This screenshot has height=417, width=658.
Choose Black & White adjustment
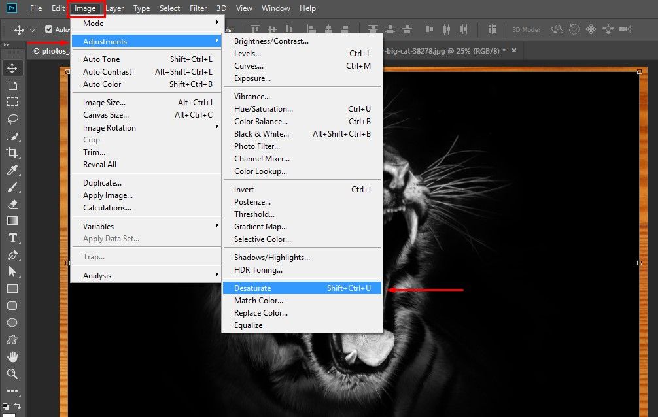[x=302, y=133]
